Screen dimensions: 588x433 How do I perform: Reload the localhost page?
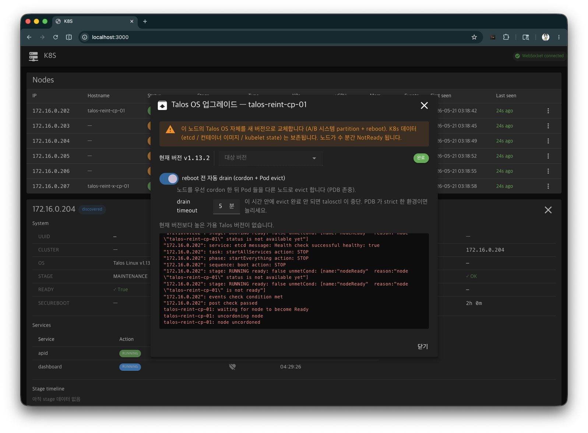click(56, 37)
